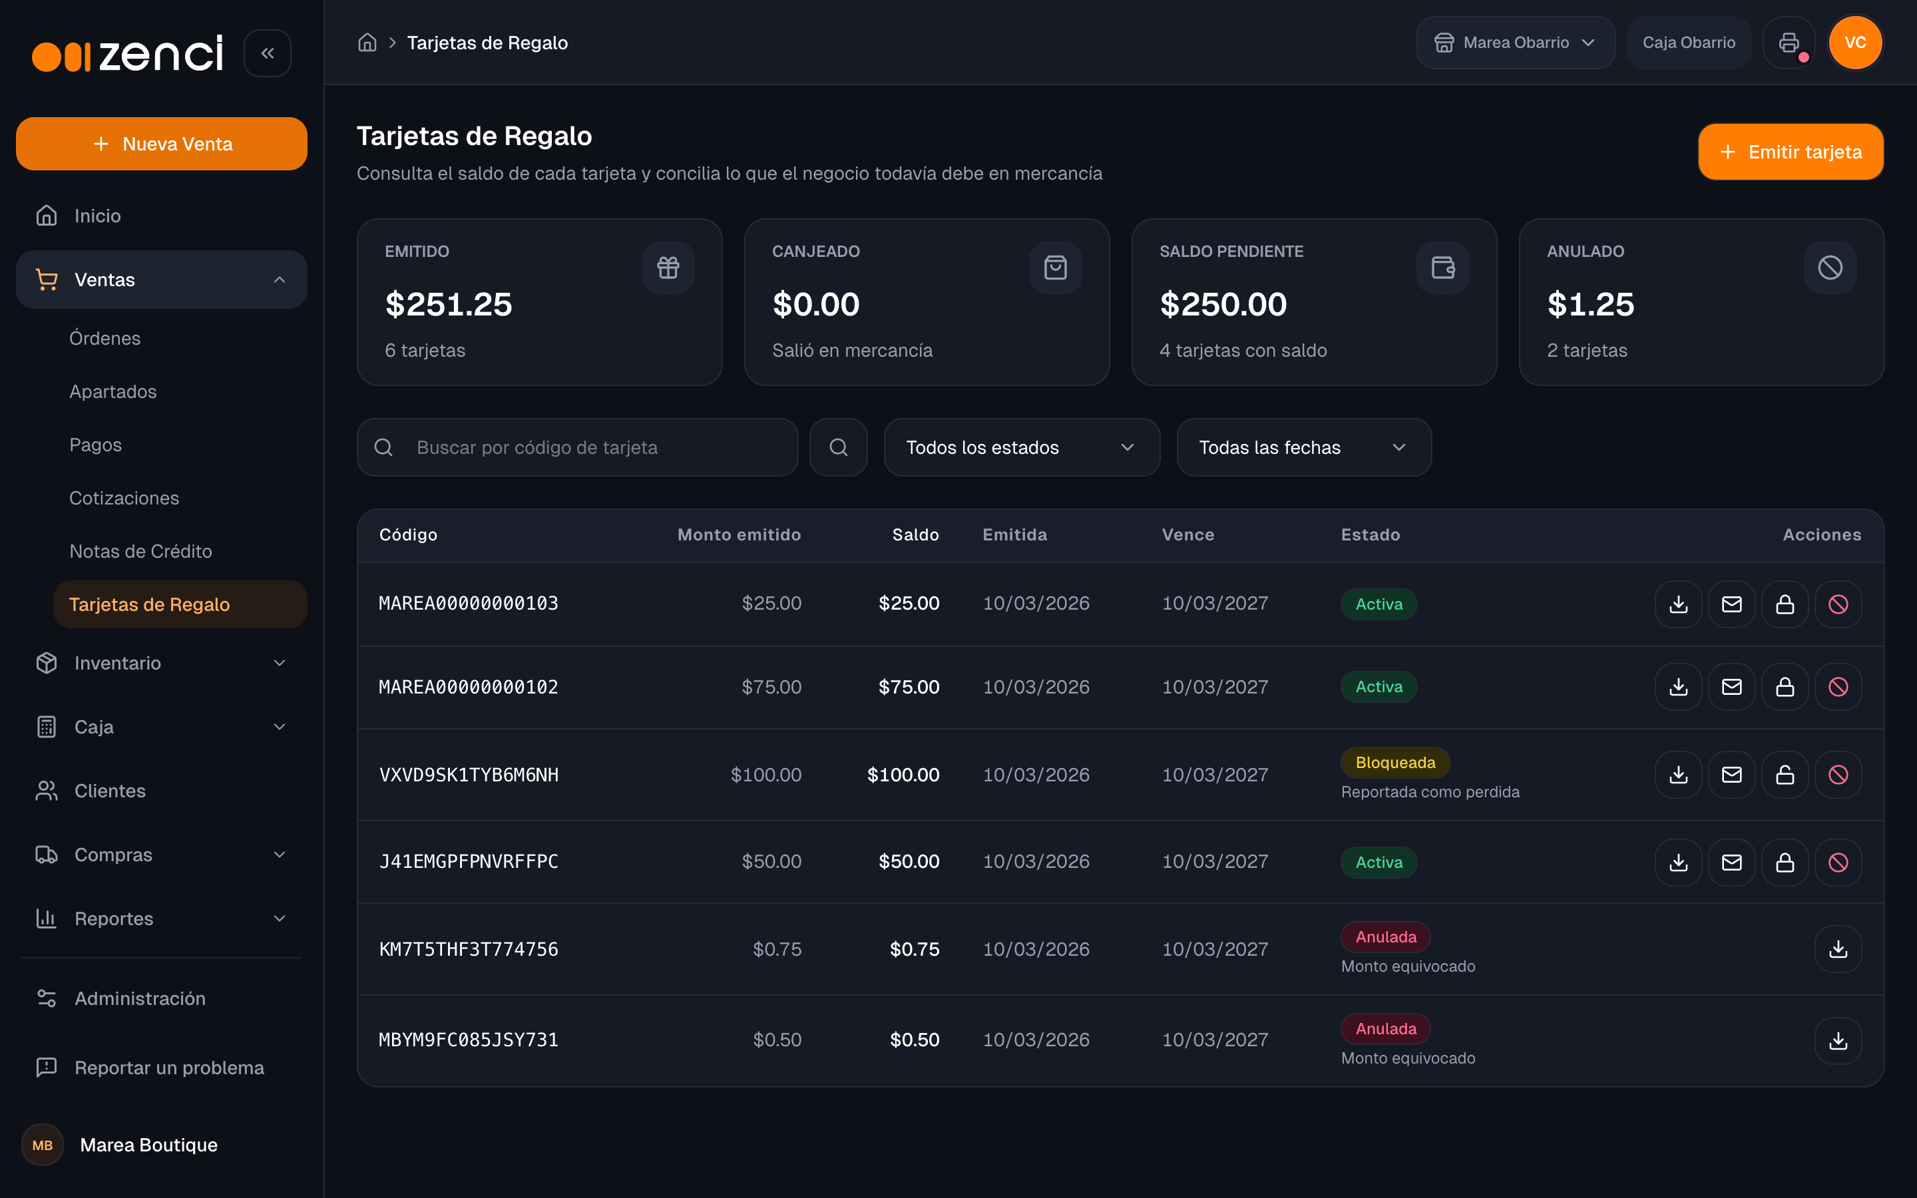
Task: Click the search magnifier button beside search box
Action: [x=838, y=448]
